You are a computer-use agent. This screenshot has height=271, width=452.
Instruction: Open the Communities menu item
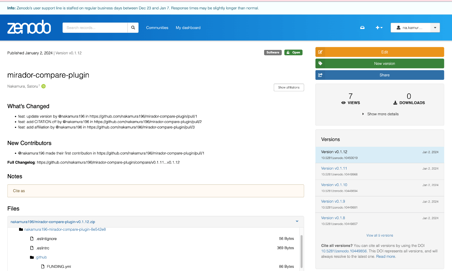157,28
